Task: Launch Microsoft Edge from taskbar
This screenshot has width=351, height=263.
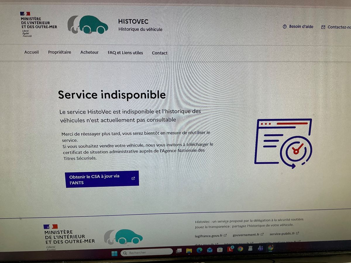Action: pyautogui.click(x=199, y=250)
